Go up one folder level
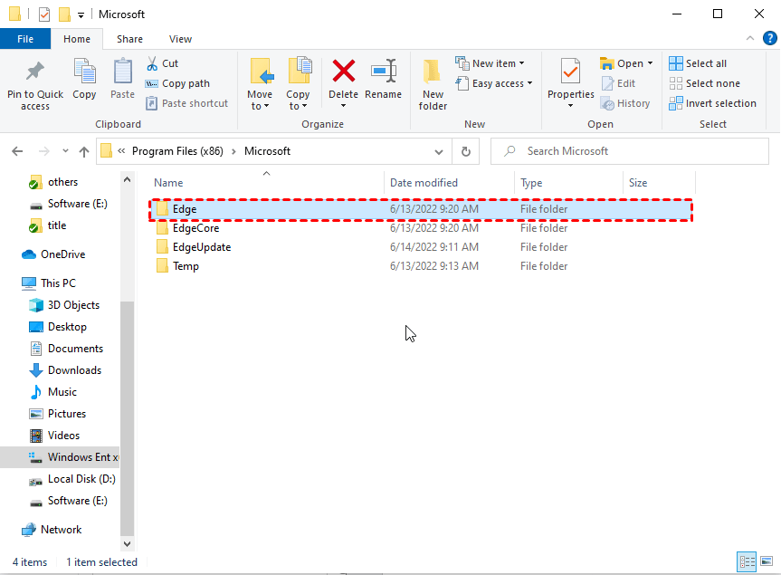The width and height of the screenshot is (781, 575). point(83,151)
